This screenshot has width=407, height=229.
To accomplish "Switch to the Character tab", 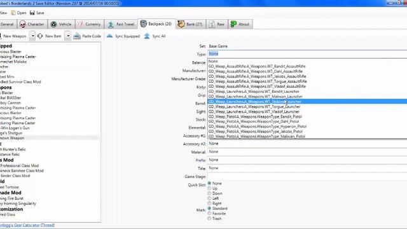I will tap(32, 24).
